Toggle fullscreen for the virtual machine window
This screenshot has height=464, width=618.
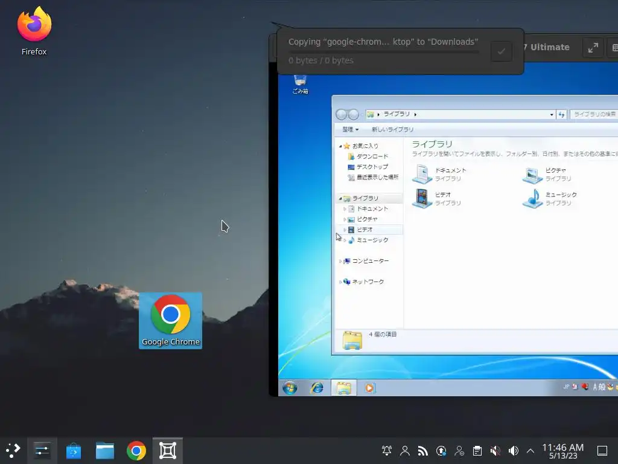tap(593, 48)
